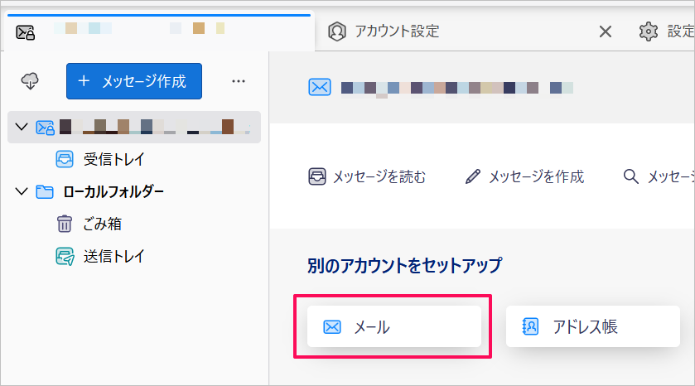Image resolution: width=695 pixels, height=386 pixels.
Task: Click the pencil icon for メッセージを作成
Action: (472, 176)
